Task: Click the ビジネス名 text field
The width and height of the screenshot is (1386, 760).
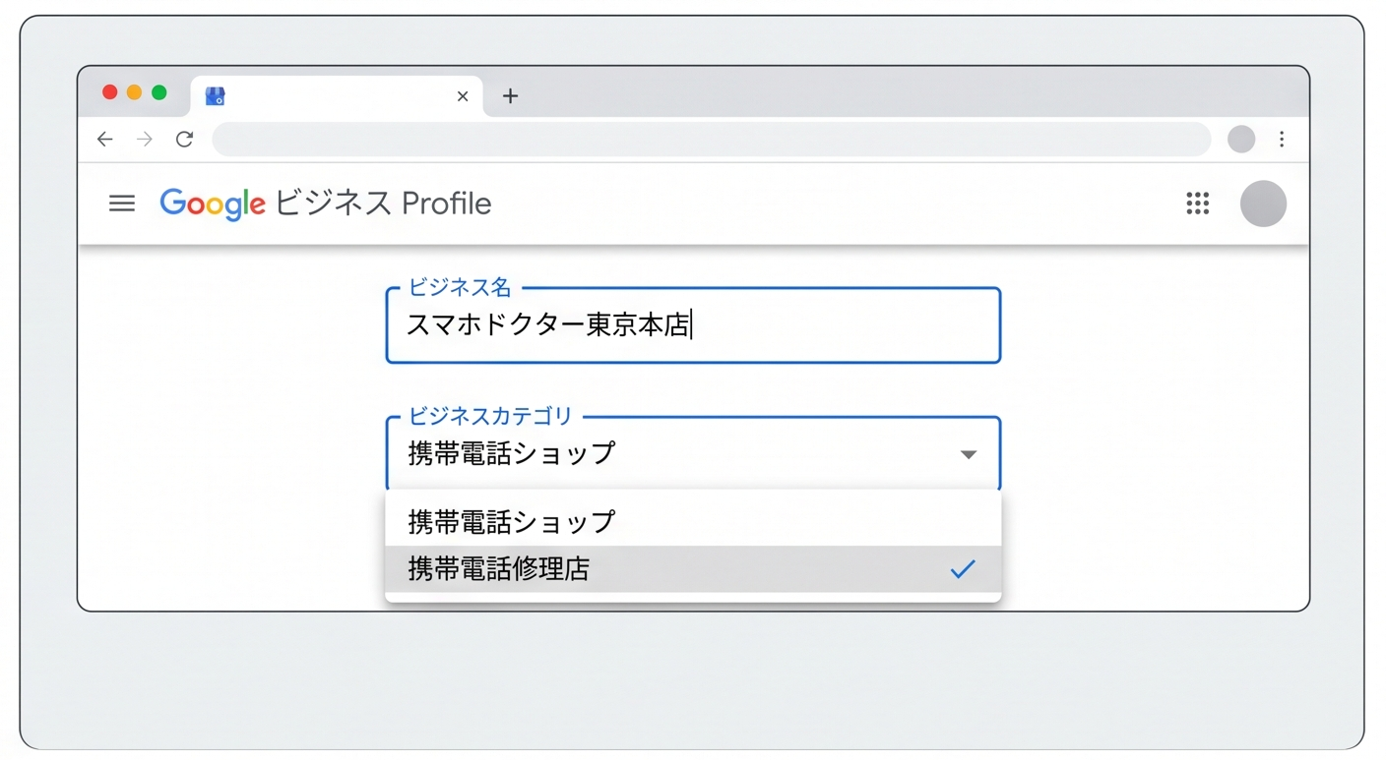Action: click(x=693, y=325)
